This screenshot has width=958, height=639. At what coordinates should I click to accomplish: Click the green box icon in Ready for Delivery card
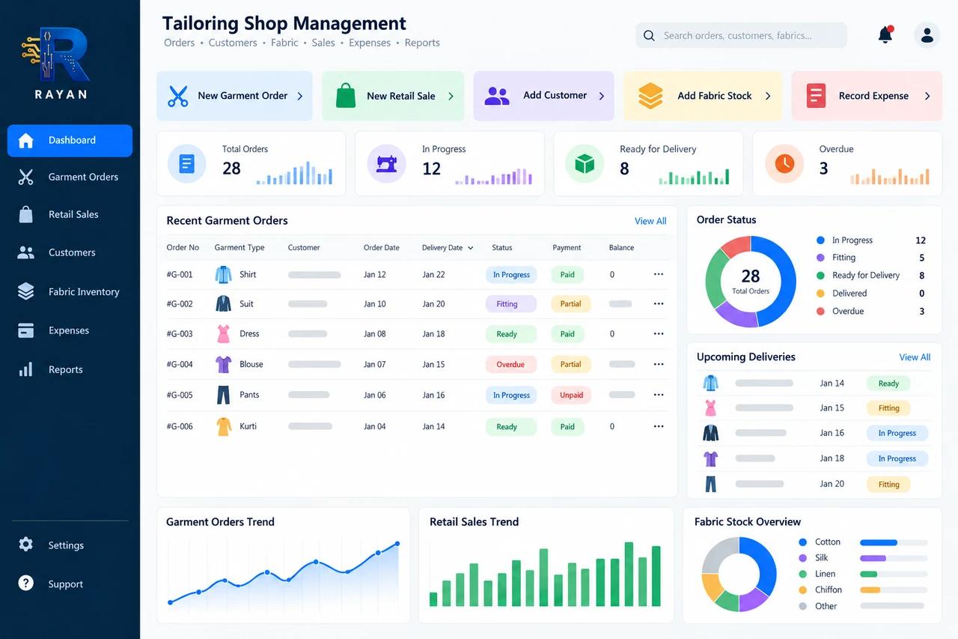[585, 164]
